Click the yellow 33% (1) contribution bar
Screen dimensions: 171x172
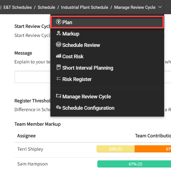pyautogui.click(x=115, y=149)
